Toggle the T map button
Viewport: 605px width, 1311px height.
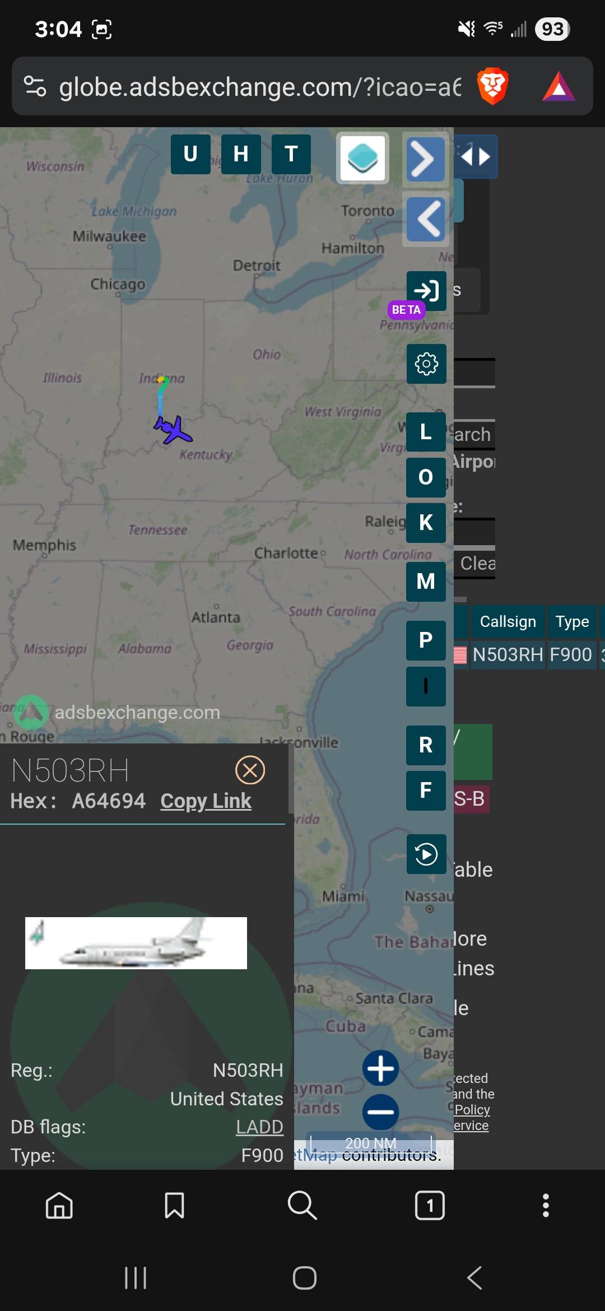(291, 154)
